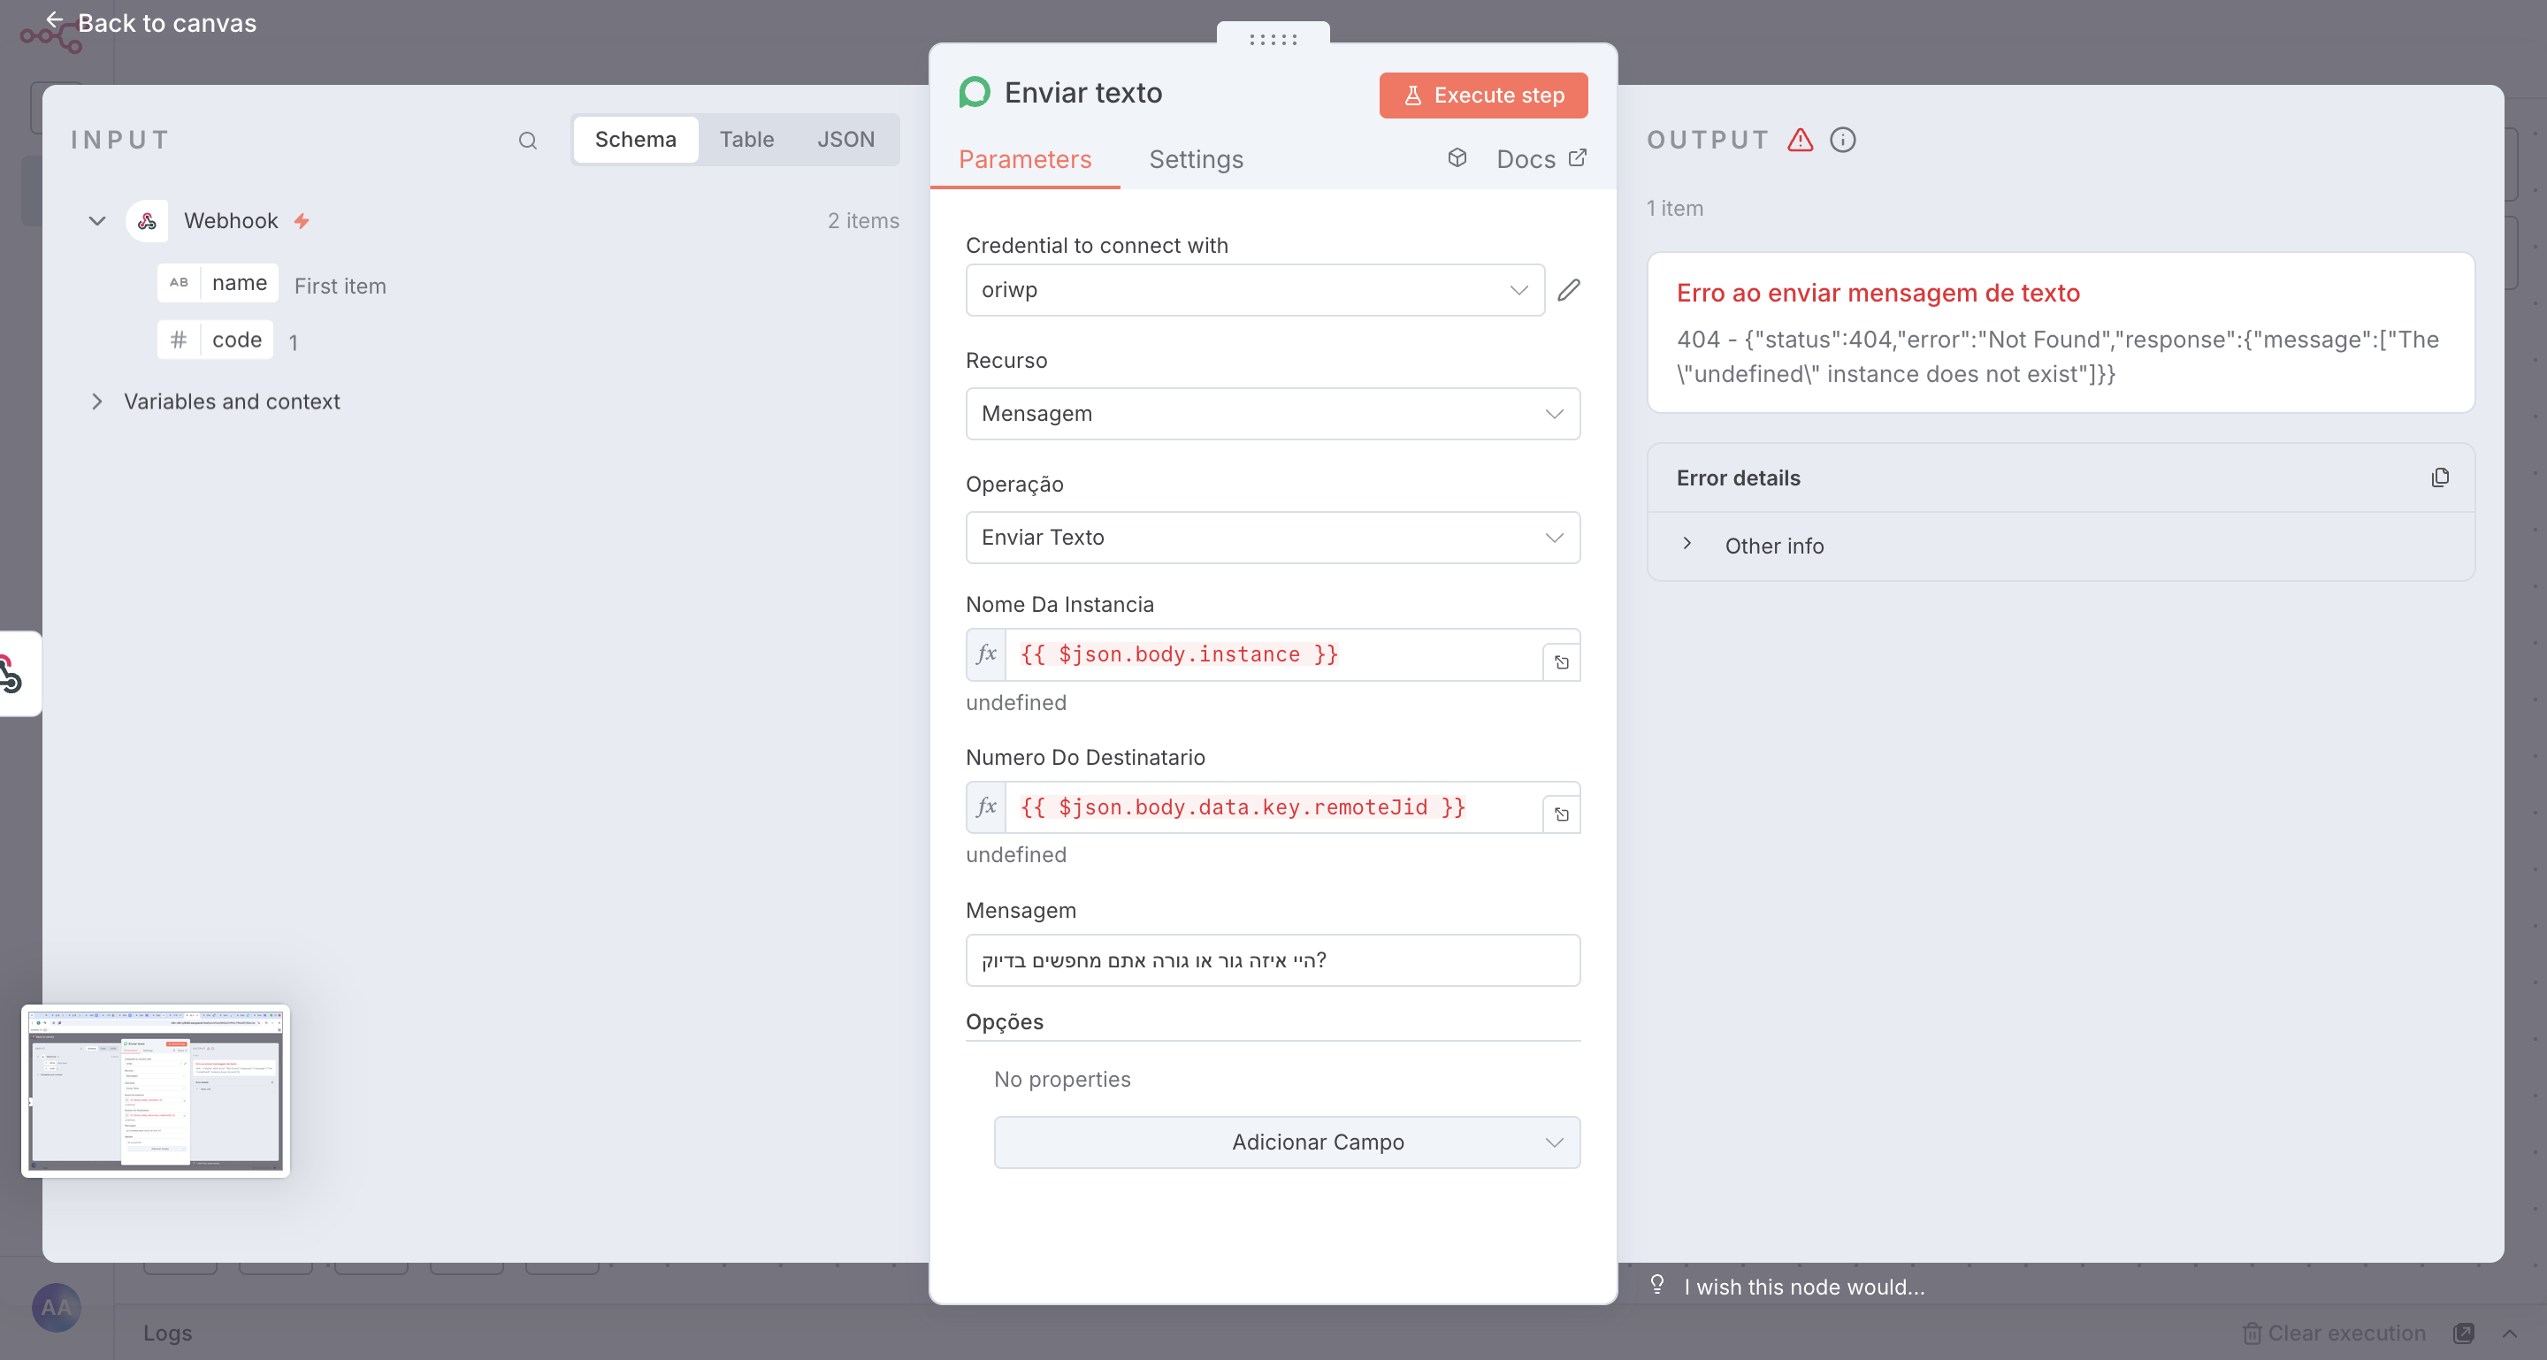Open the Recurso dropdown
Screen dimensions: 2547x1360
click(x=1272, y=414)
